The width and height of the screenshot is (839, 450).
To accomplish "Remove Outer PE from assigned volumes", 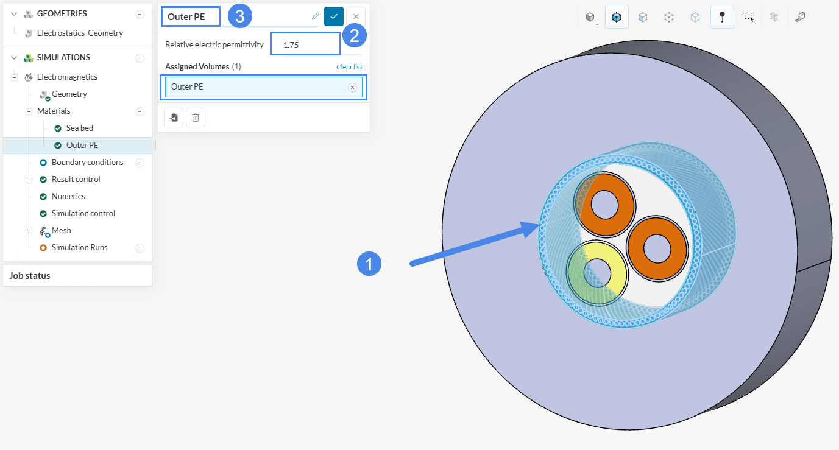I will pos(352,87).
